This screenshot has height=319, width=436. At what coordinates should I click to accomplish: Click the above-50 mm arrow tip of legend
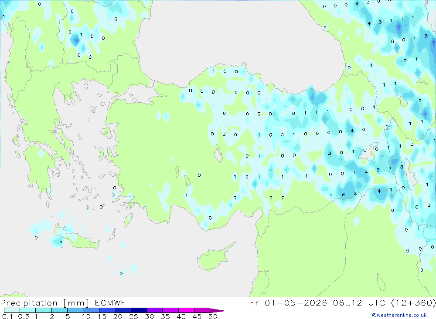(218, 310)
